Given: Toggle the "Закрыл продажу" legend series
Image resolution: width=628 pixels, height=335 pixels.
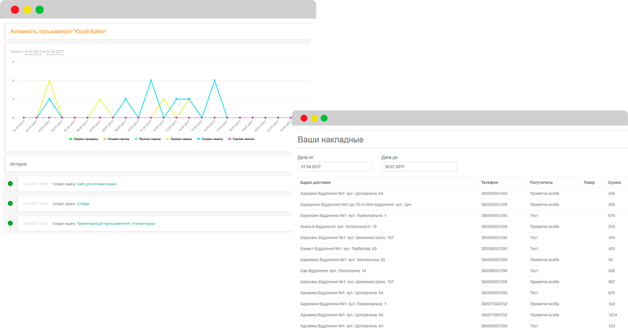Looking at the screenshot, I should [85, 139].
